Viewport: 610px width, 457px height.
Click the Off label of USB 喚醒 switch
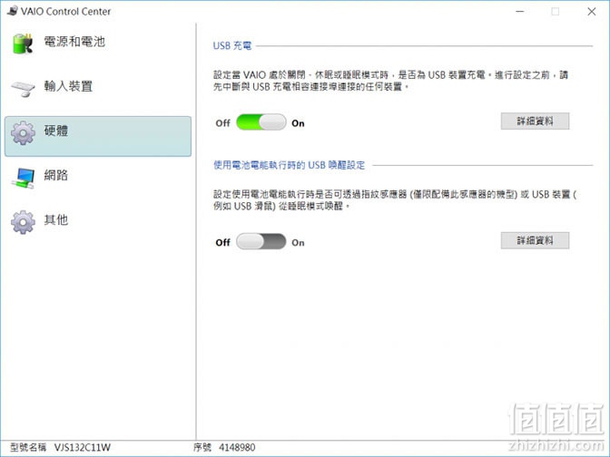click(x=223, y=242)
